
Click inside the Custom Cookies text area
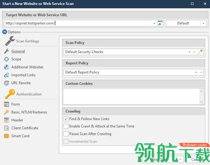(x=131, y=96)
